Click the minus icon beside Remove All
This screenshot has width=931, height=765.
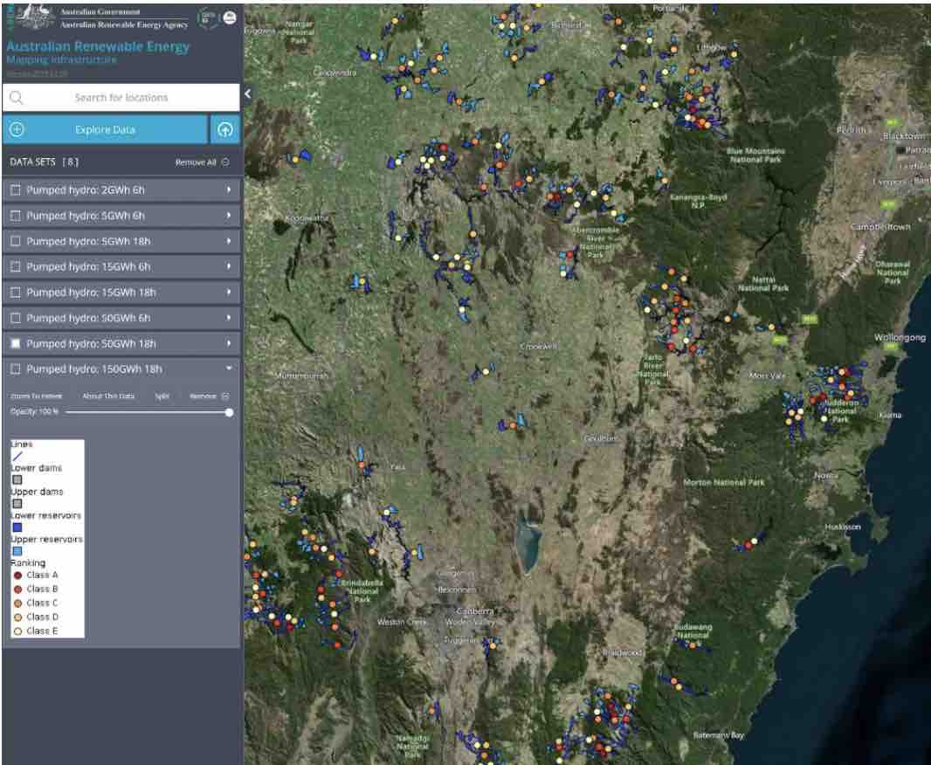point(225,162)
